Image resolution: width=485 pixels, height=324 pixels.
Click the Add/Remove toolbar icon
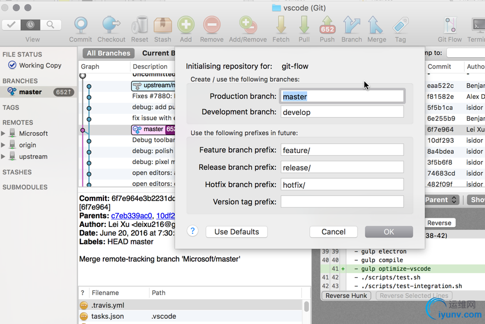point(248,25)
